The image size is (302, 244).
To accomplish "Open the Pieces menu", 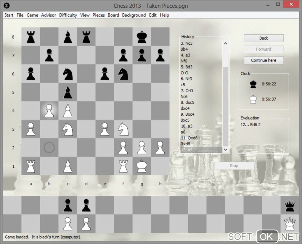I will 99,15.
